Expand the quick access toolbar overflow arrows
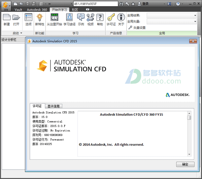The width and height of the screenshot is (202, 179). click(x=49, y=4)
